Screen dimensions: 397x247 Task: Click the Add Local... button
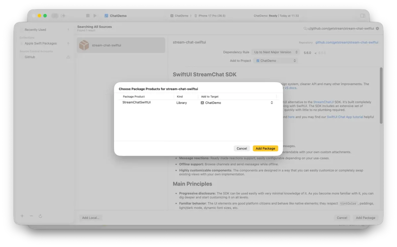pos(91,218)
